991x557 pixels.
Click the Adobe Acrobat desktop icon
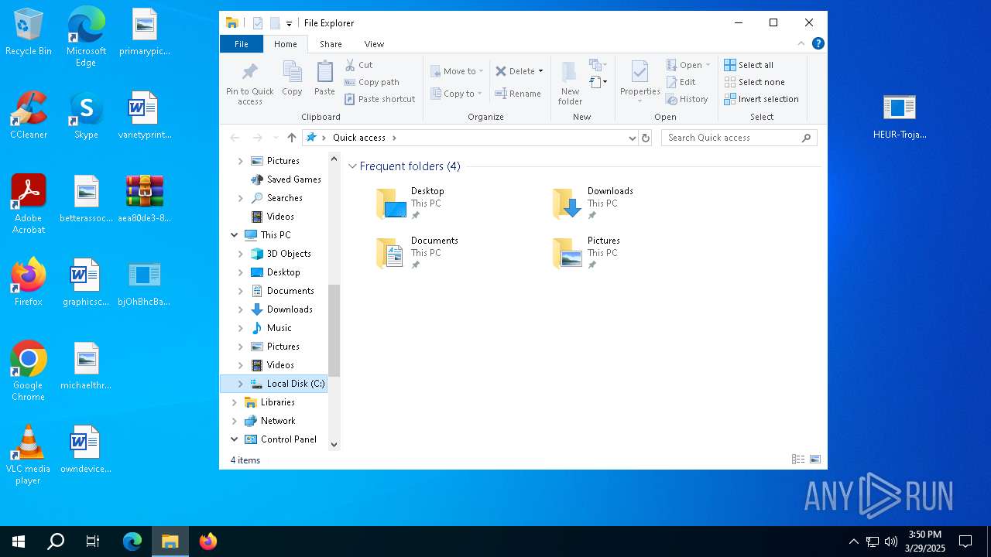point(29,204)
